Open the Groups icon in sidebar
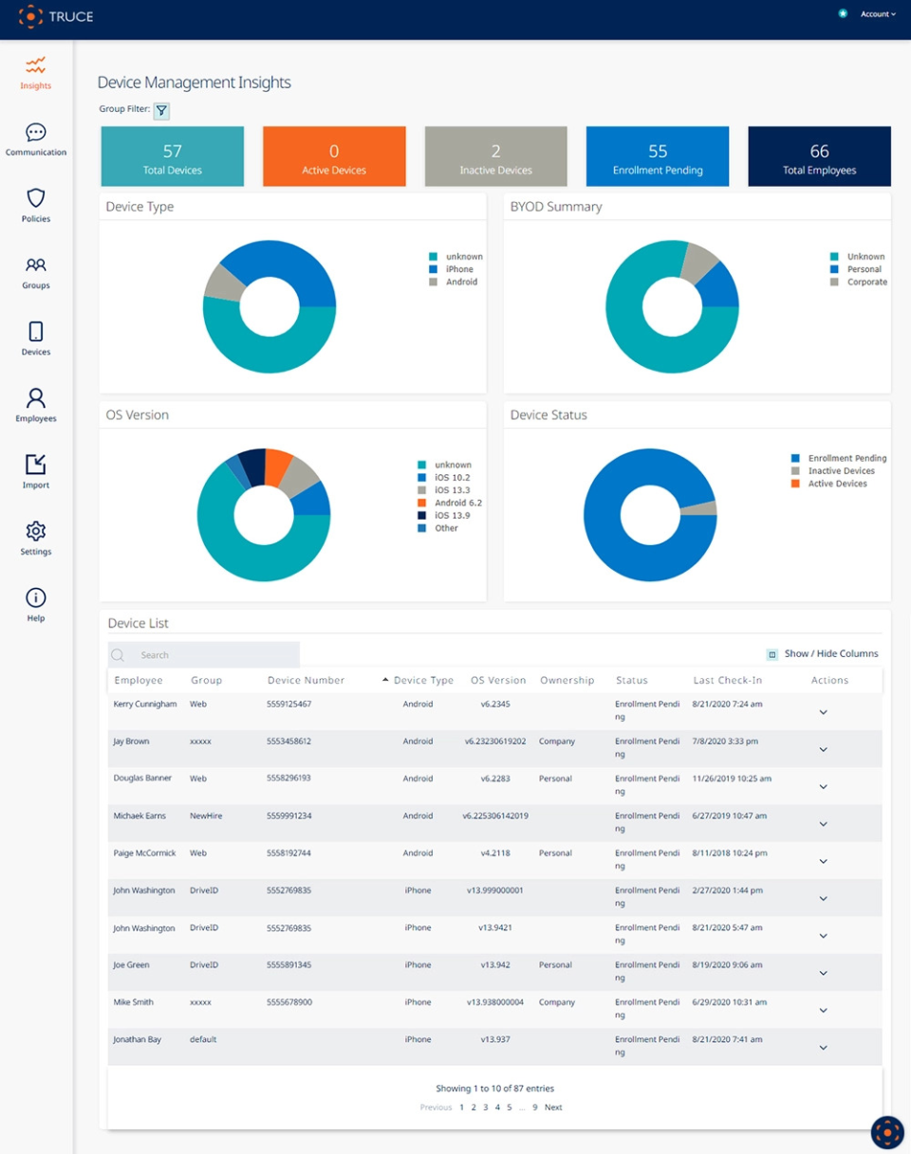911x1154 pixels. (x=35, y=266)
